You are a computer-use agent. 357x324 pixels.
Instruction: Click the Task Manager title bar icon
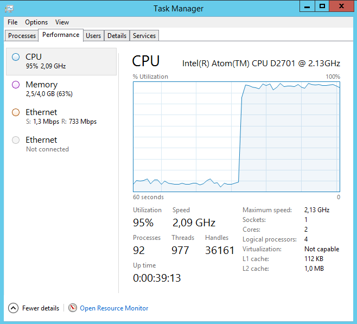[x=9, y=8]
